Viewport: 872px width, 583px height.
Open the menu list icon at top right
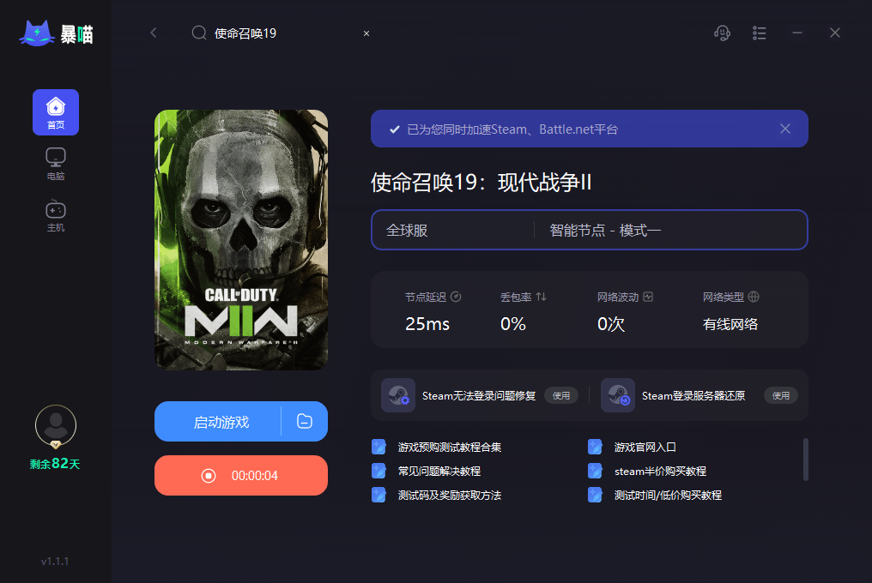click(759, 33)
